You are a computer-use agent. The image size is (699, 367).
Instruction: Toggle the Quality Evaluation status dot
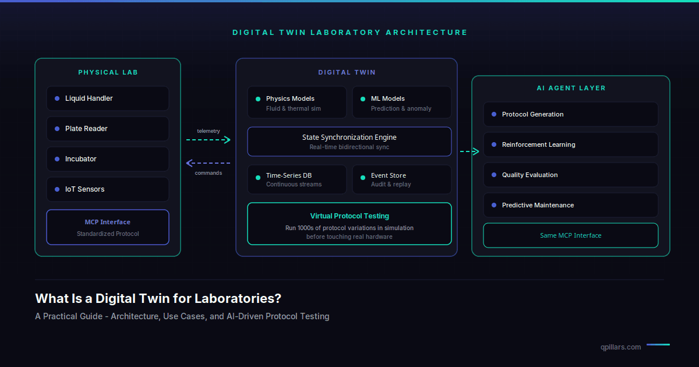point(494,175)
